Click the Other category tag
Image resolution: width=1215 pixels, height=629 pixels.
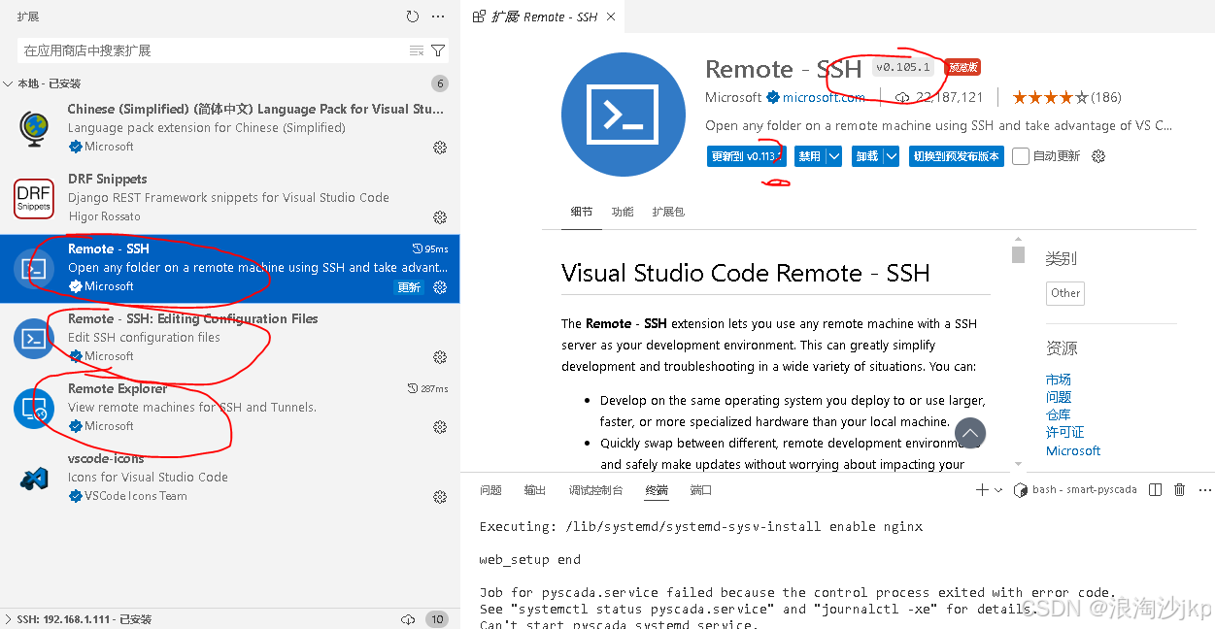[1065, 293]
